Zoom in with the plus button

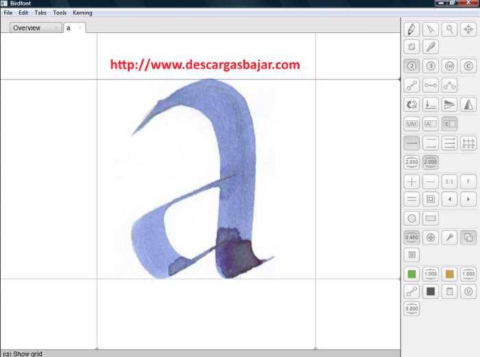coord(411,182)
